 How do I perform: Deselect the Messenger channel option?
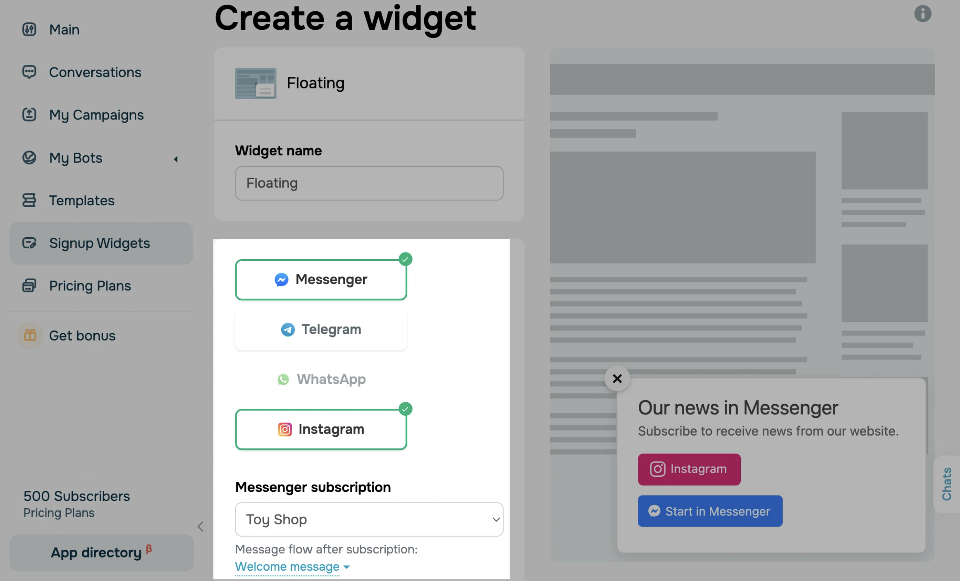coord(321,279)
